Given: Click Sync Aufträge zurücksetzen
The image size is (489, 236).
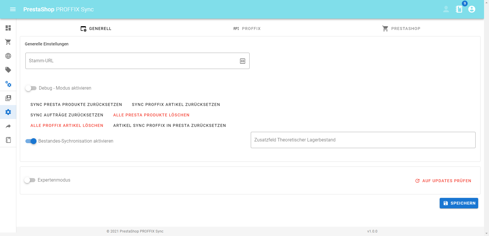Looking at the screenshot, I should (67, 115).
